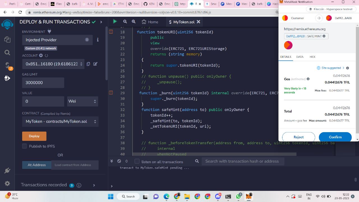Viewport: 359px width, 202px height.
Task: Open the Windows Start menu
Action: click(110, 196)
